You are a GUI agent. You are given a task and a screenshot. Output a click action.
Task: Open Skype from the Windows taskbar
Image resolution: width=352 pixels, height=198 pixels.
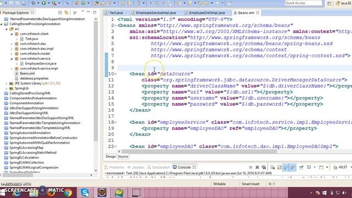[x=85, y=193]
